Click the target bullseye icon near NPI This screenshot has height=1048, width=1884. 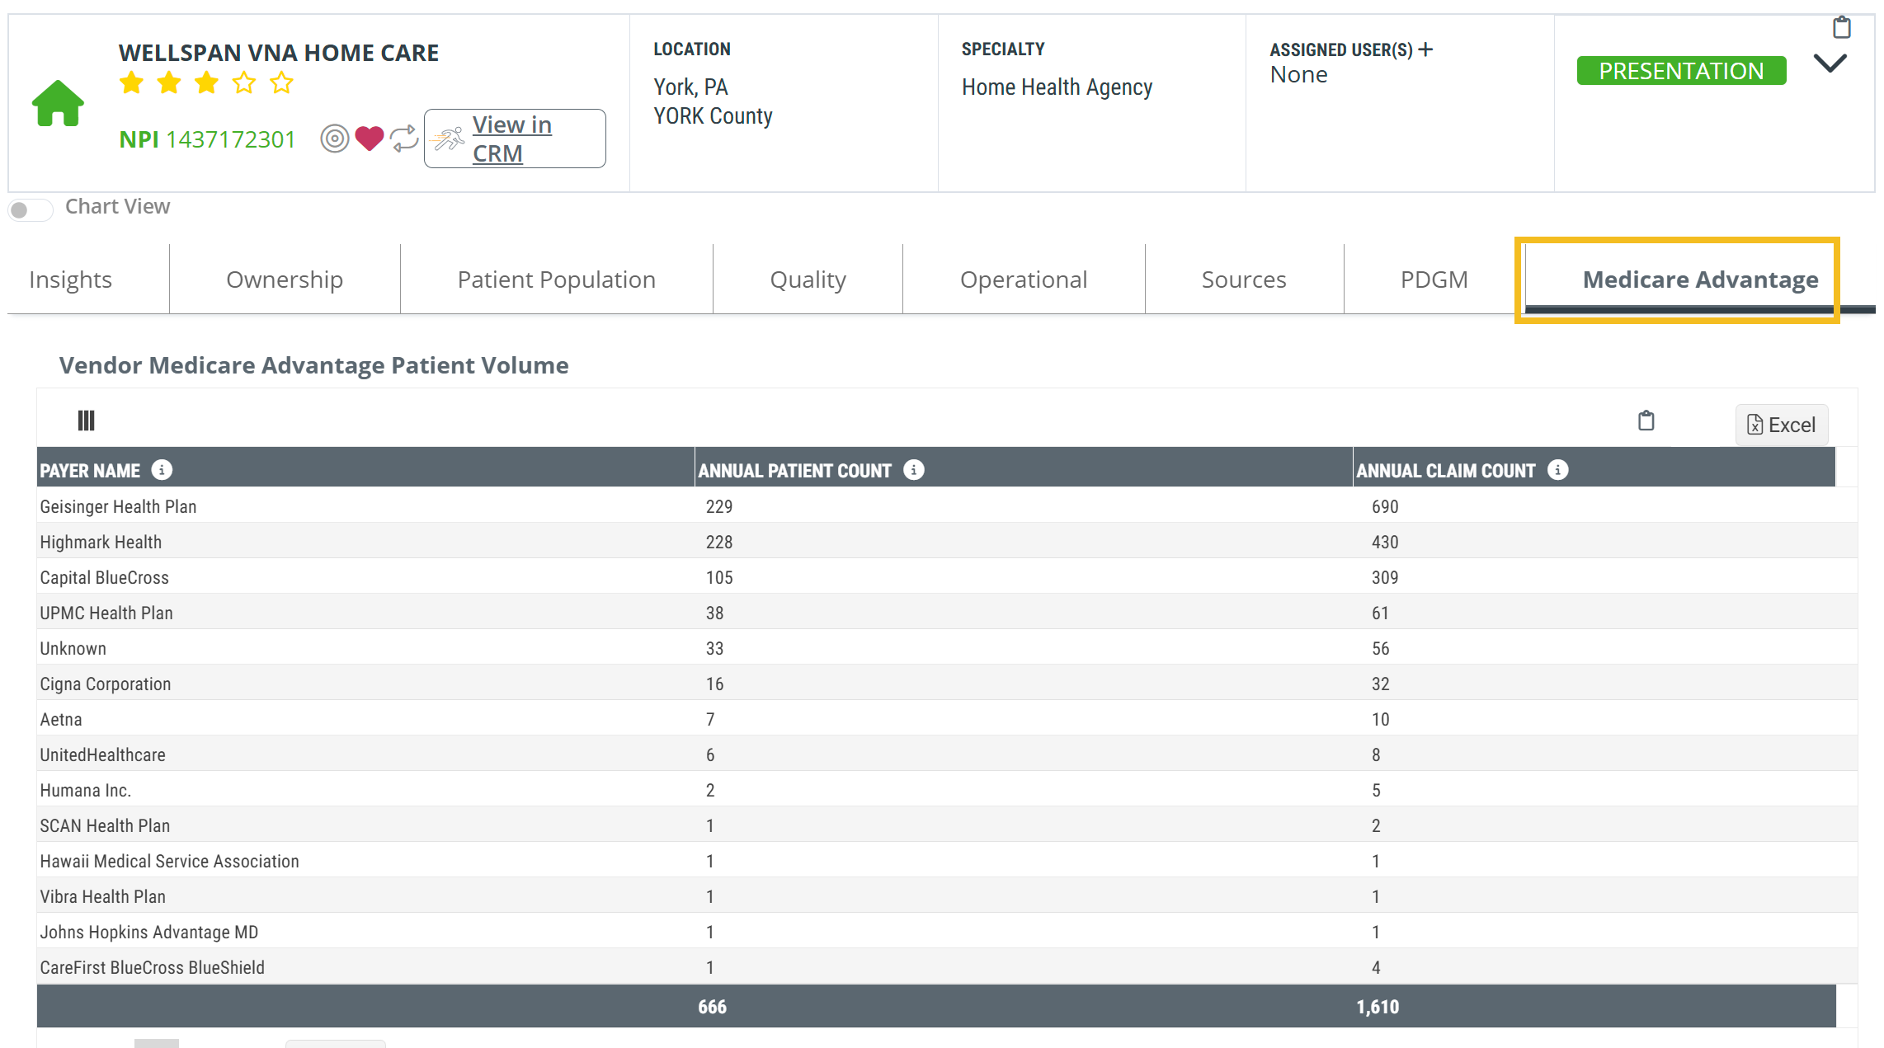point(335,139)
